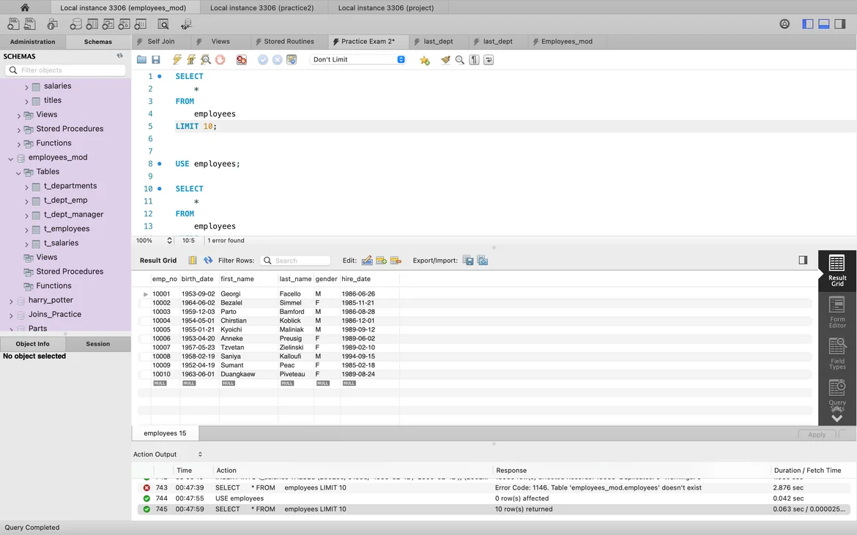This screenshot has height=535, width=857.
Task: Open the Field Types panel
Action: pyautogui.click(x=836, y=353)
